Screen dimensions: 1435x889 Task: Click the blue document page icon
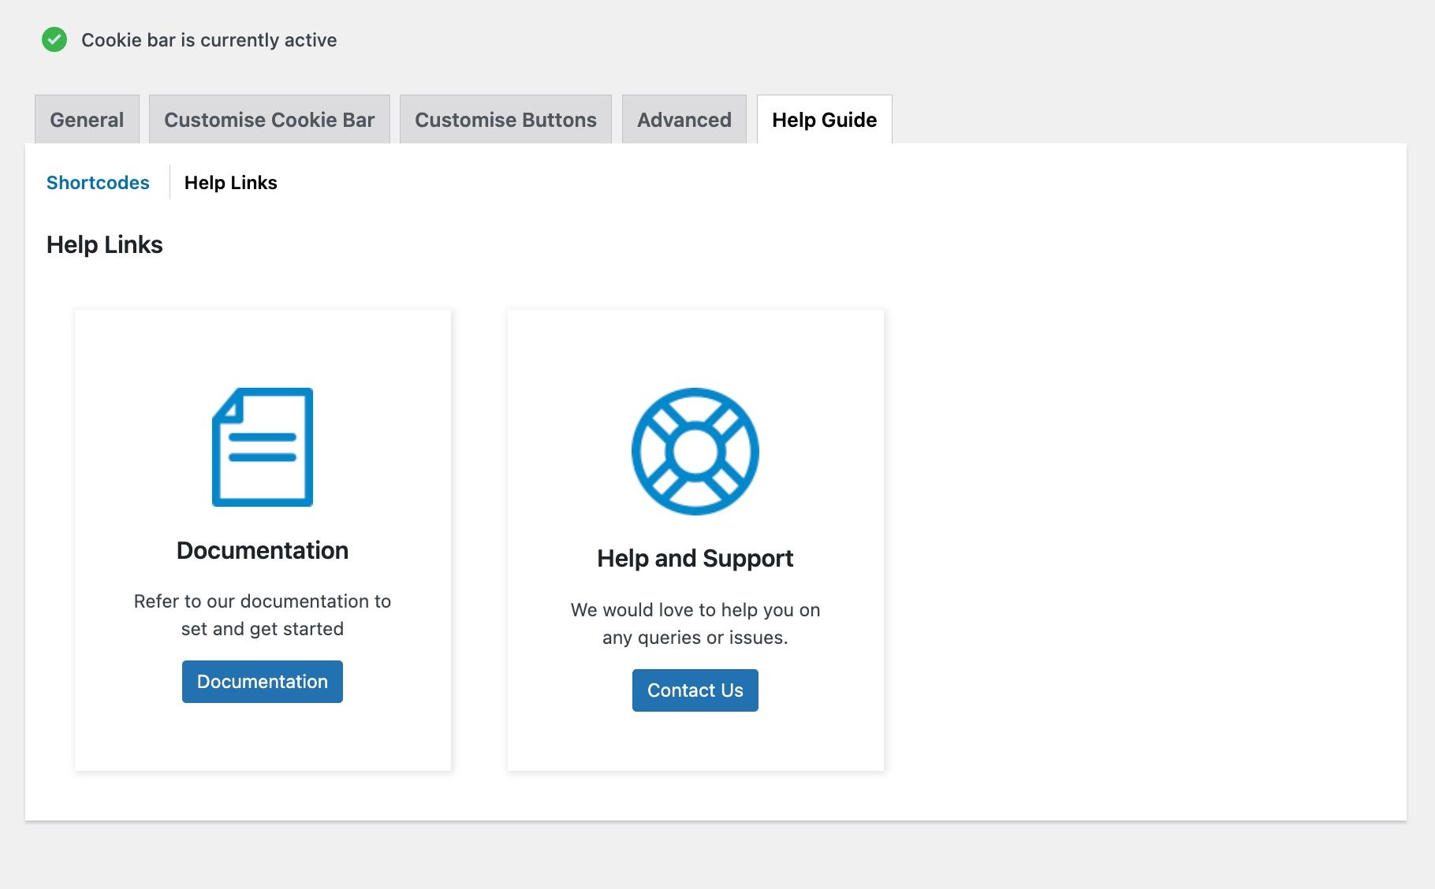(263, 447)
